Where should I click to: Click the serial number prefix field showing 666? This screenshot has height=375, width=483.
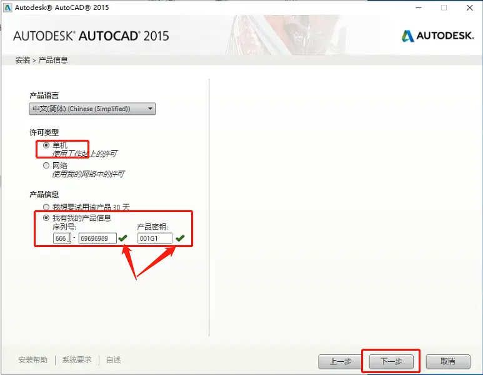(61, 238)
